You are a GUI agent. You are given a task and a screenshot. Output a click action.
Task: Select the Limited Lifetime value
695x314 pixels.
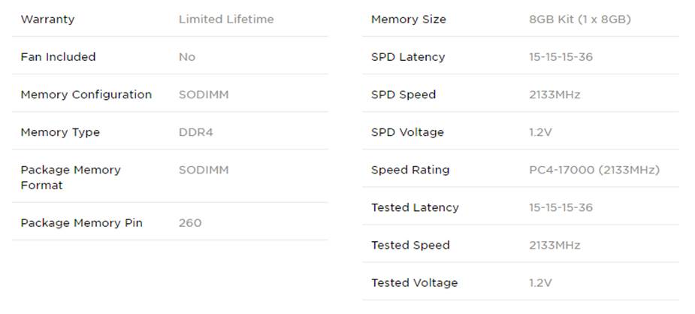pos(226,20)
